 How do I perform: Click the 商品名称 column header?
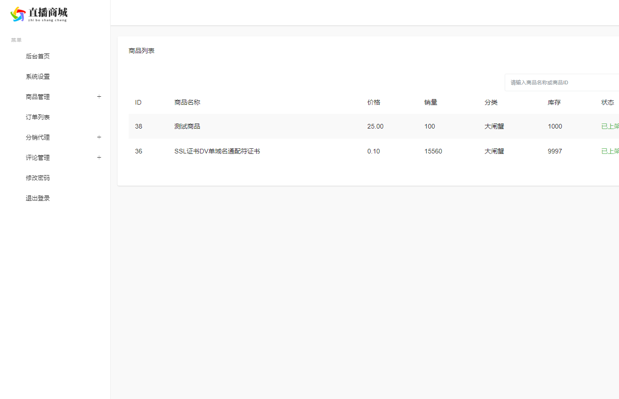point(187,102)
